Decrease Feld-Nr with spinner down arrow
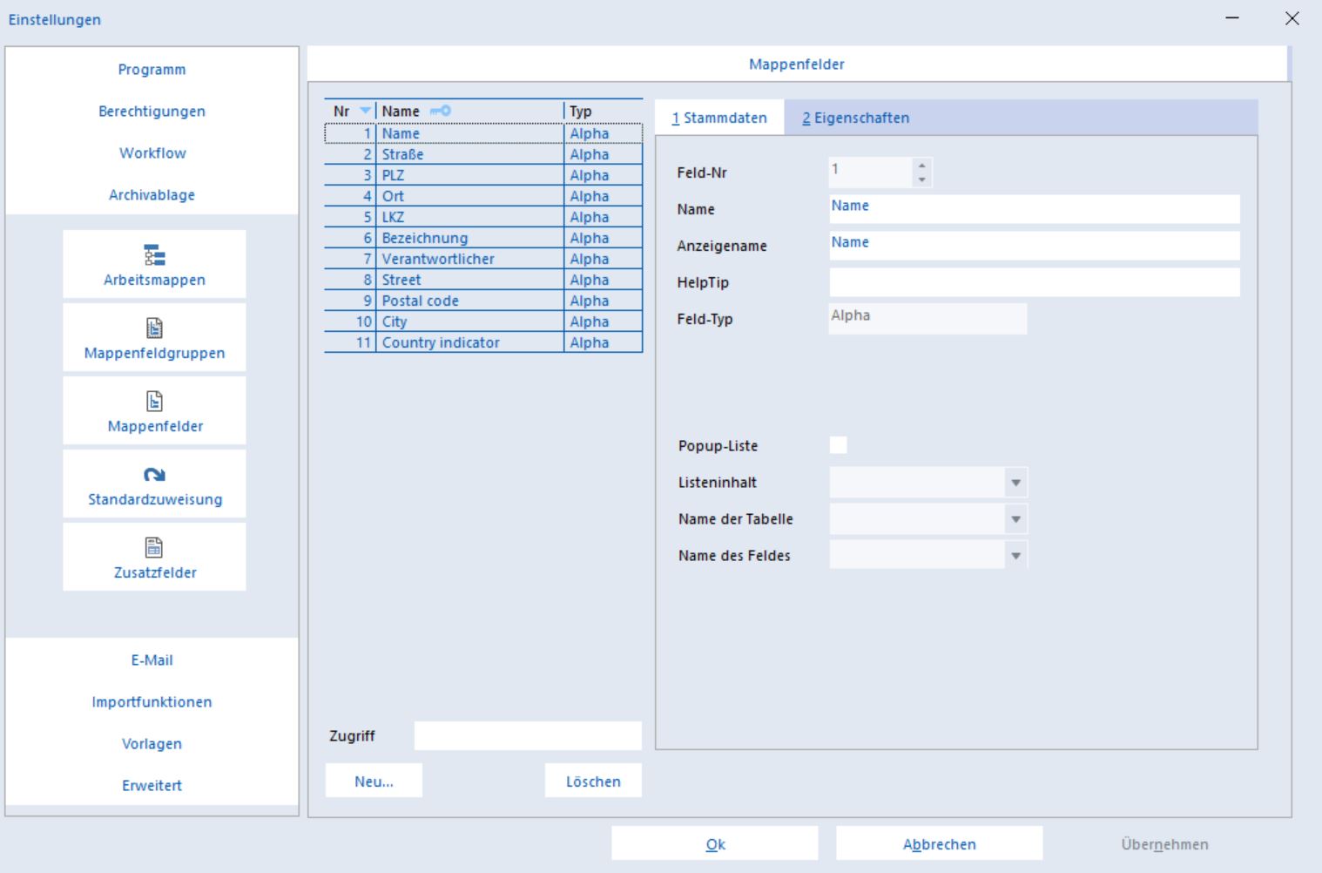The width and height of the screenshot is (1322, 873). (x=921, y=179)
